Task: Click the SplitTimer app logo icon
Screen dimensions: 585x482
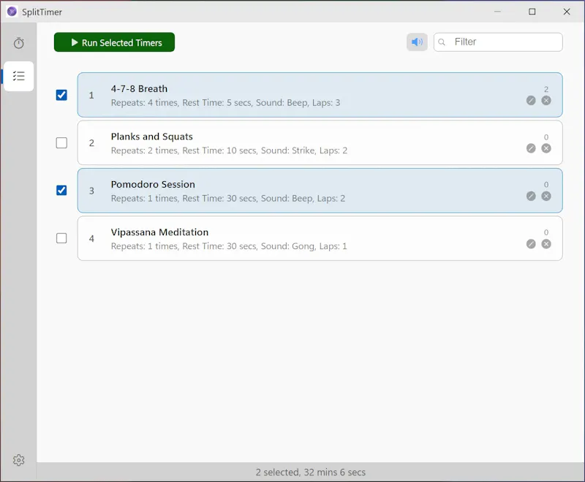Action: [12, 12]
